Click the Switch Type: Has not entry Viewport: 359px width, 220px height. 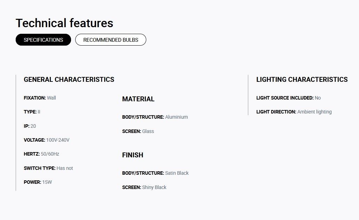(x=48, y=168)
